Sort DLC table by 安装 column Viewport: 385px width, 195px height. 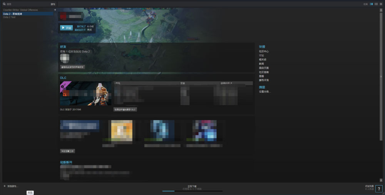182,83
